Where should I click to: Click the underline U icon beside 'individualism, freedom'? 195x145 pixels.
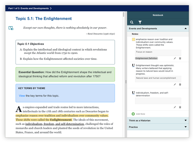[x=133, y=93]
